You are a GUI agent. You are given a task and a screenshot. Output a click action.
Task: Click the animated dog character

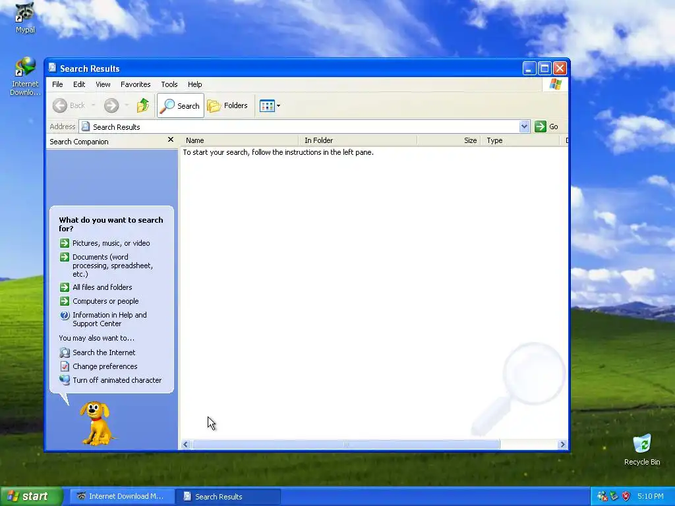click(x=98, y=424)
